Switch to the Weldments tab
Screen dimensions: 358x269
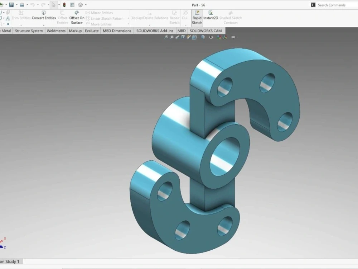pyautogui.click(x=56, y=30)
